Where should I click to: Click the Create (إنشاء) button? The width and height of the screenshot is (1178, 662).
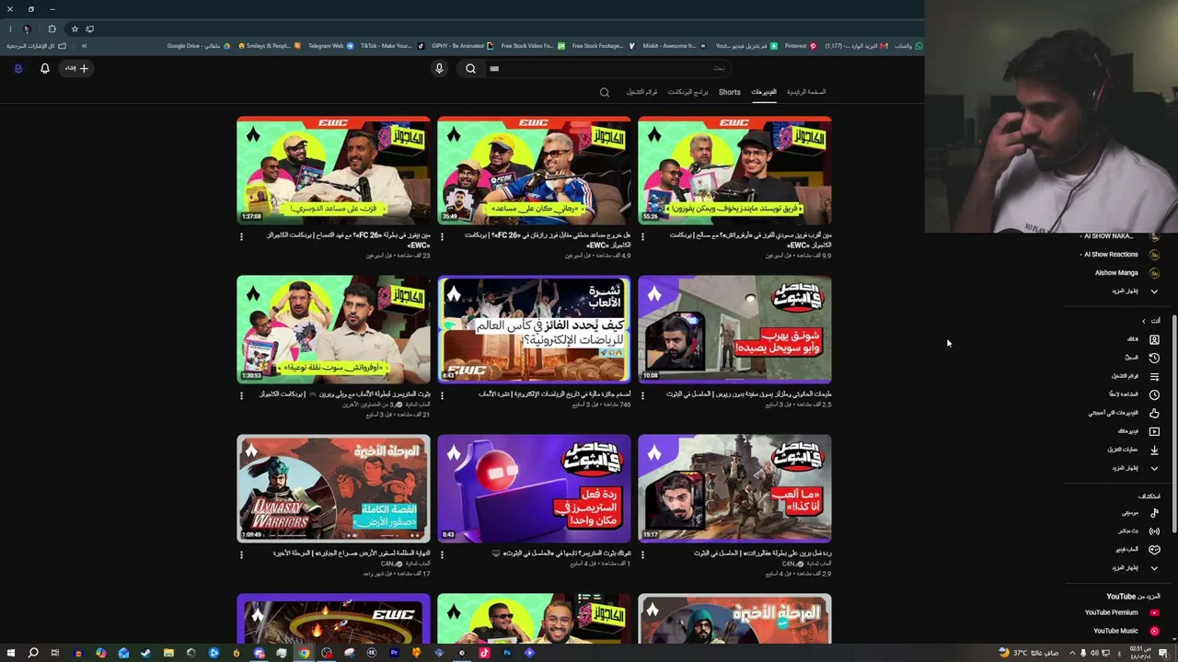[76, 68]
